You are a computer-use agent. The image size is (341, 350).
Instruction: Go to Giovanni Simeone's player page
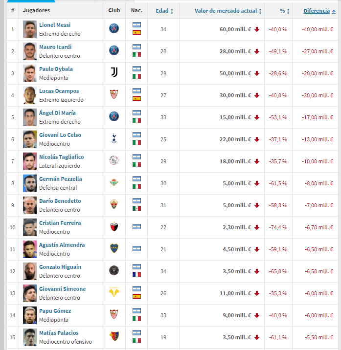tap(62, 289)
